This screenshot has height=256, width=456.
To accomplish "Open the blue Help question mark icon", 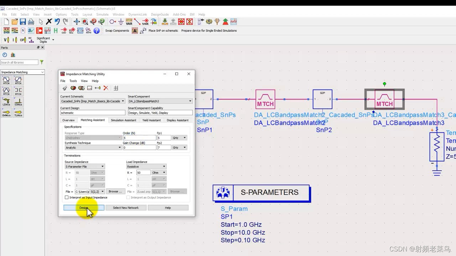I will (x=97, y=31).
